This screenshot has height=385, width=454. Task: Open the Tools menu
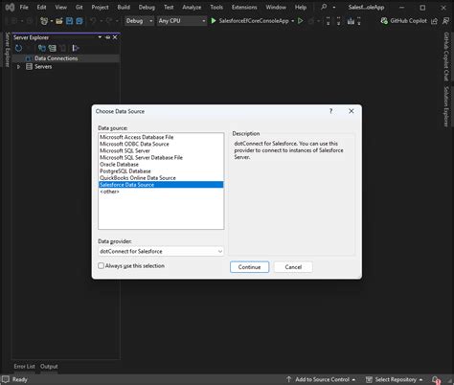click(x=216, y=7)
